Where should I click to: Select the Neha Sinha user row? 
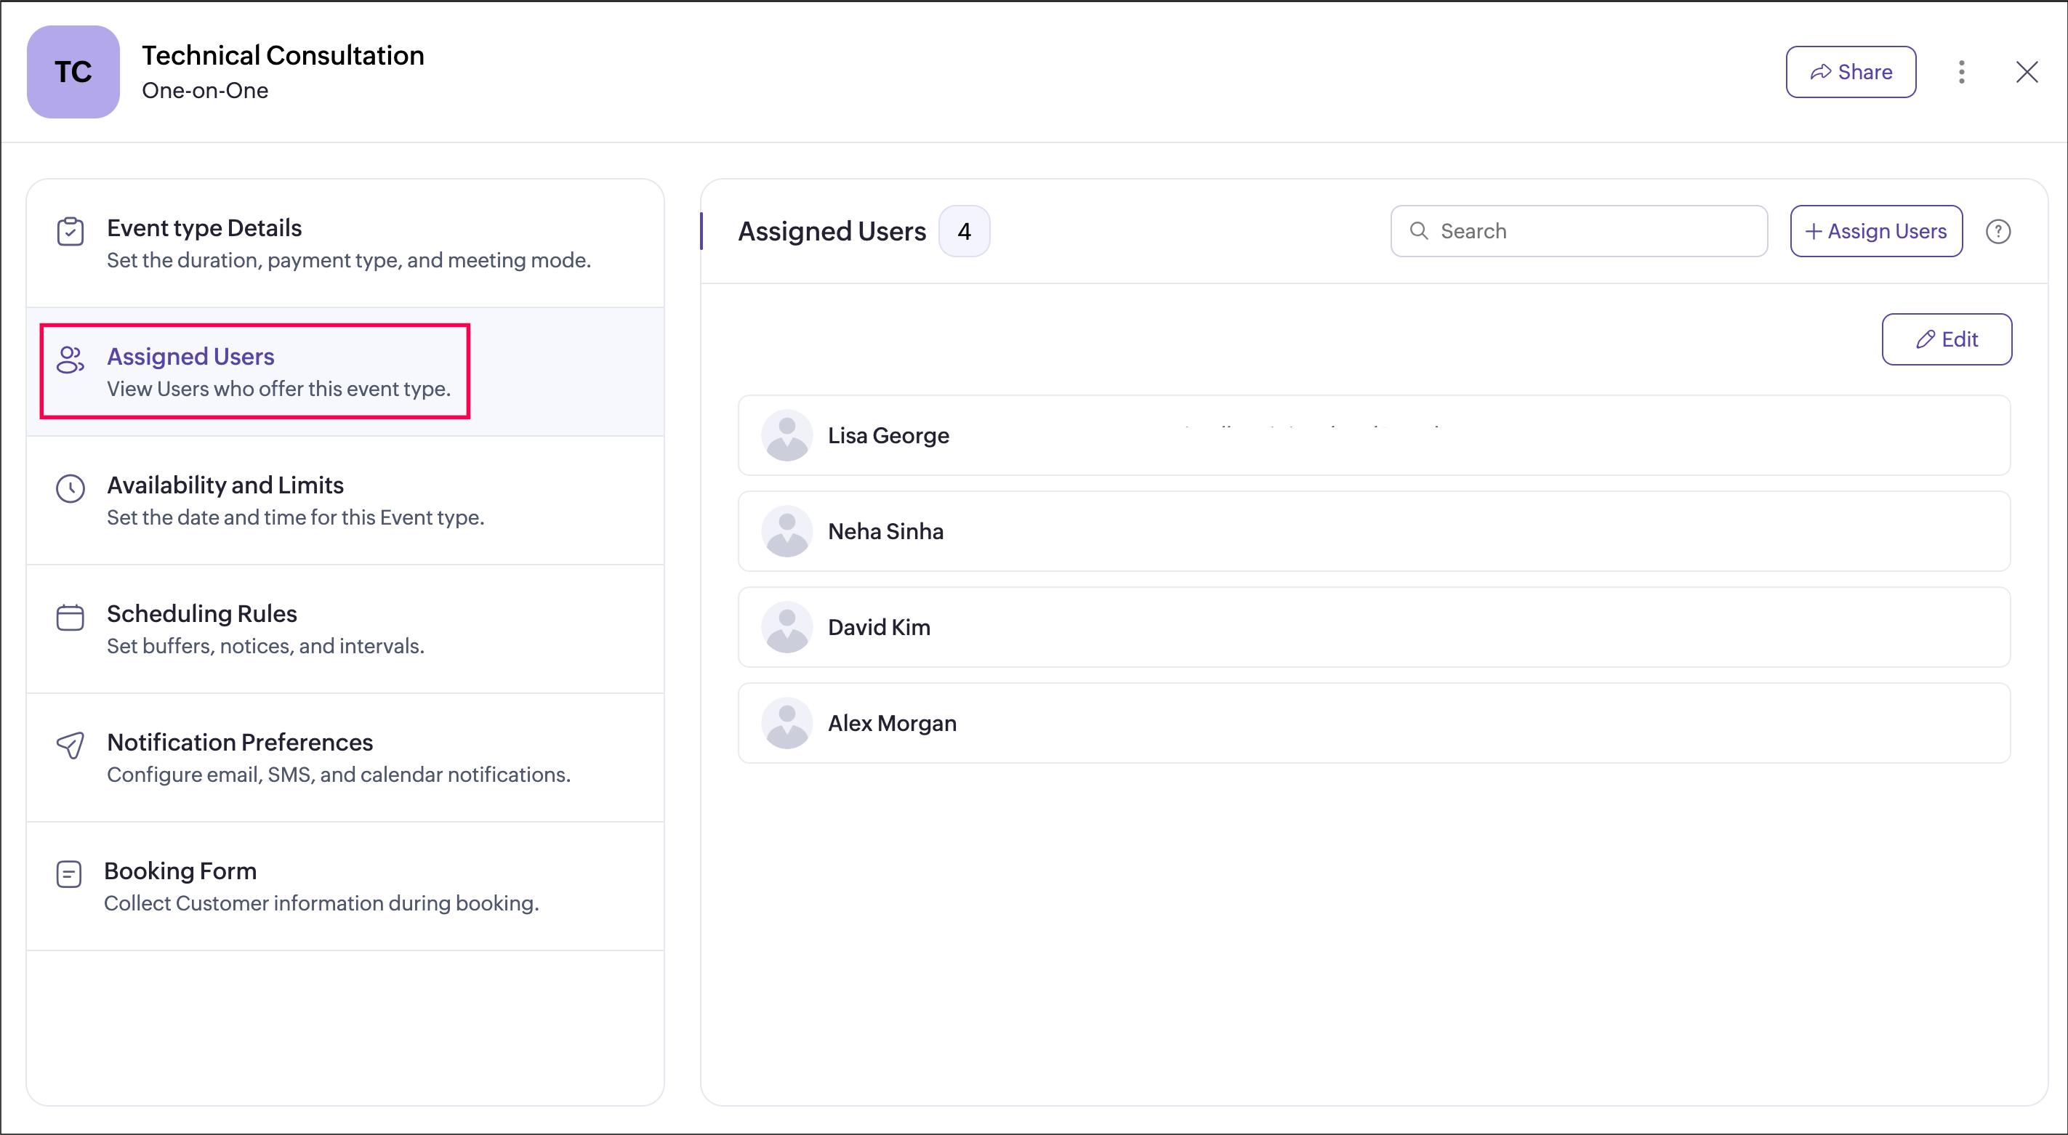pos(1373,531)
